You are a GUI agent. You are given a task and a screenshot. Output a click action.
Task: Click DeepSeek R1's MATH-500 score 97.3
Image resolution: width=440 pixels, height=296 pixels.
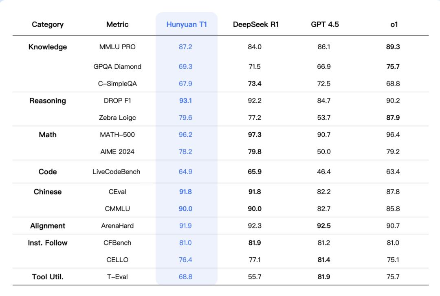[x=255, y=134]
